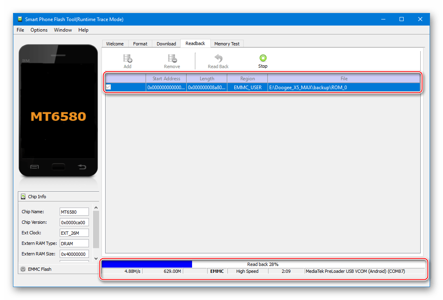Click the Extern RAM Type field DRAM

74,244
